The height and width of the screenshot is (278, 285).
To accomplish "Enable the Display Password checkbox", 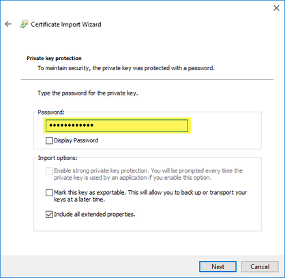I will pyautogui.click(x=49, y=140).
